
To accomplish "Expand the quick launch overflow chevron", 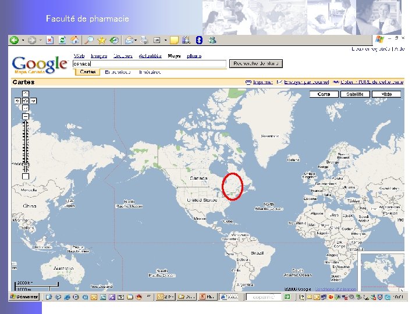I will click(x=148, y=297).
